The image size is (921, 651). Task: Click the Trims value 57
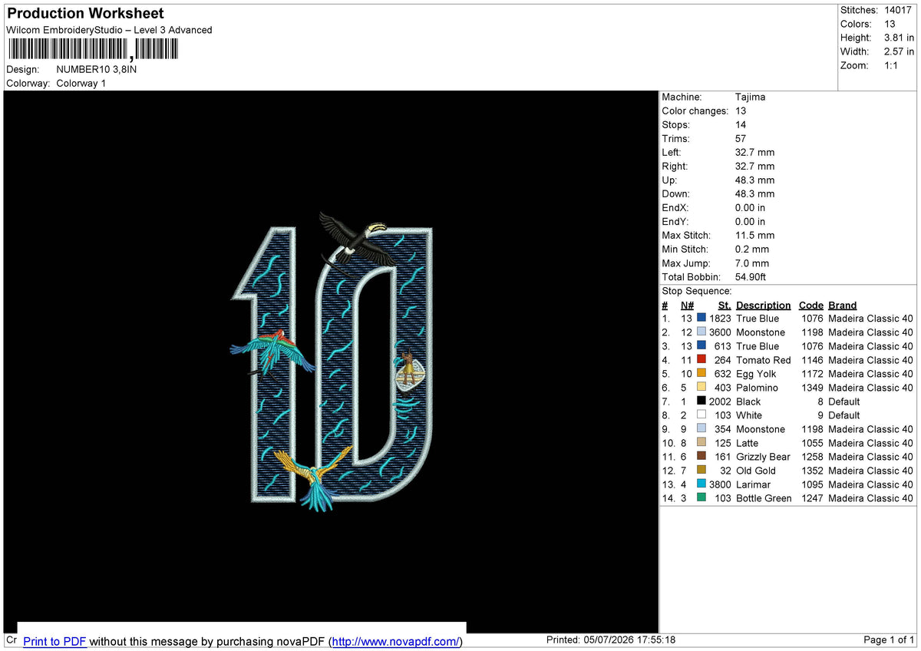(741, 138)
